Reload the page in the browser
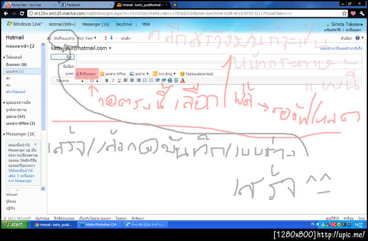This screenshot has width=368, height=241. (x=22, y=13)
